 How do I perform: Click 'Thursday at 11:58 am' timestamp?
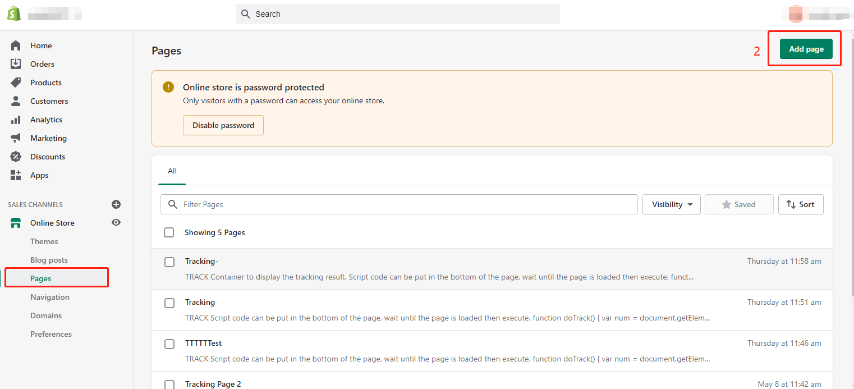click(784, 261)
